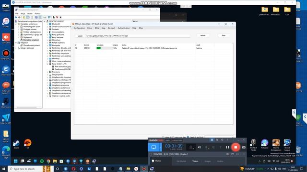
Task: Stop the Bandicam recording with red button
Action: pos(236,147)
